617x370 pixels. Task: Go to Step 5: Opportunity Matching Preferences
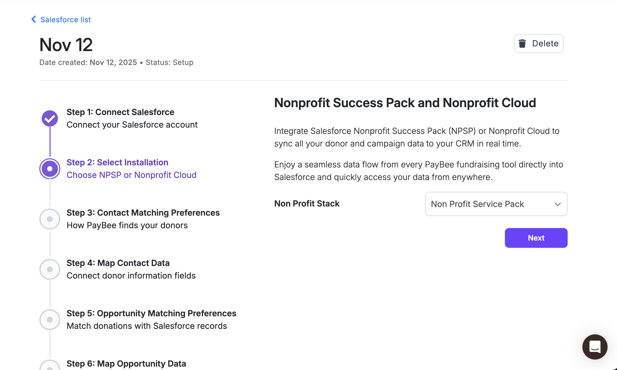click(x=151, y=313)
